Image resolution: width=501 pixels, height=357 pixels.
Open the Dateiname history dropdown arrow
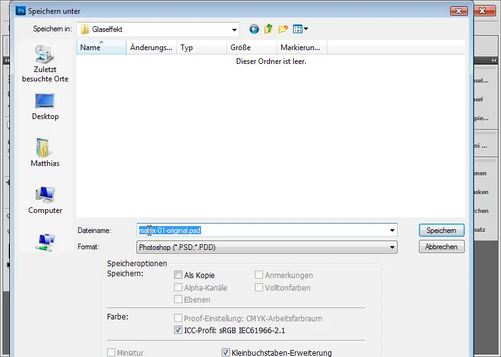point(392,230)
